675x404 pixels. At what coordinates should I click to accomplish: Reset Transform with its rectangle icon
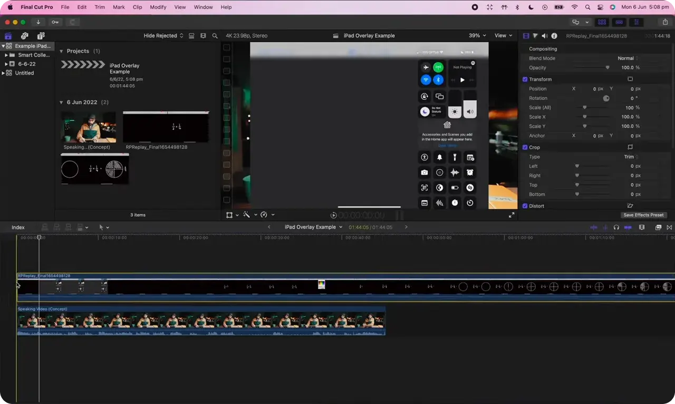630,79
